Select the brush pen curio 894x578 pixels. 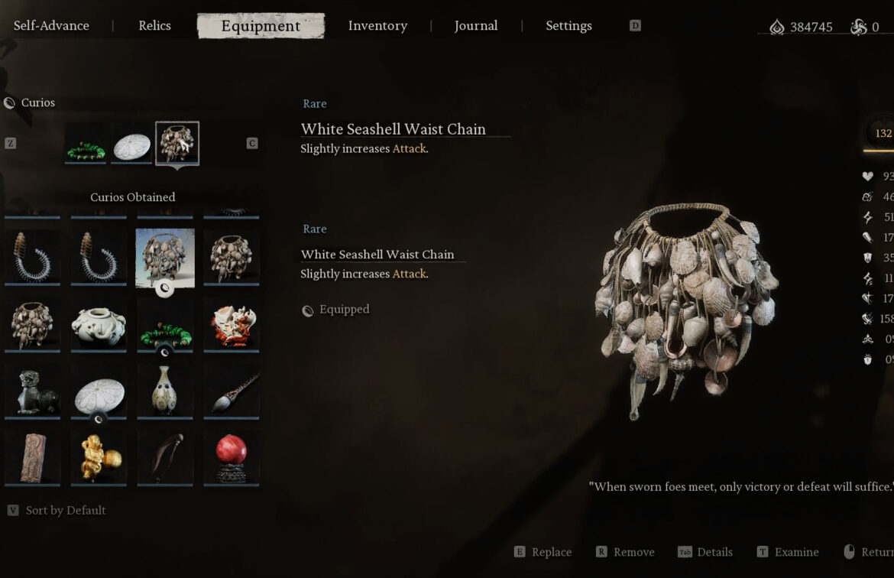coord(232,391)
